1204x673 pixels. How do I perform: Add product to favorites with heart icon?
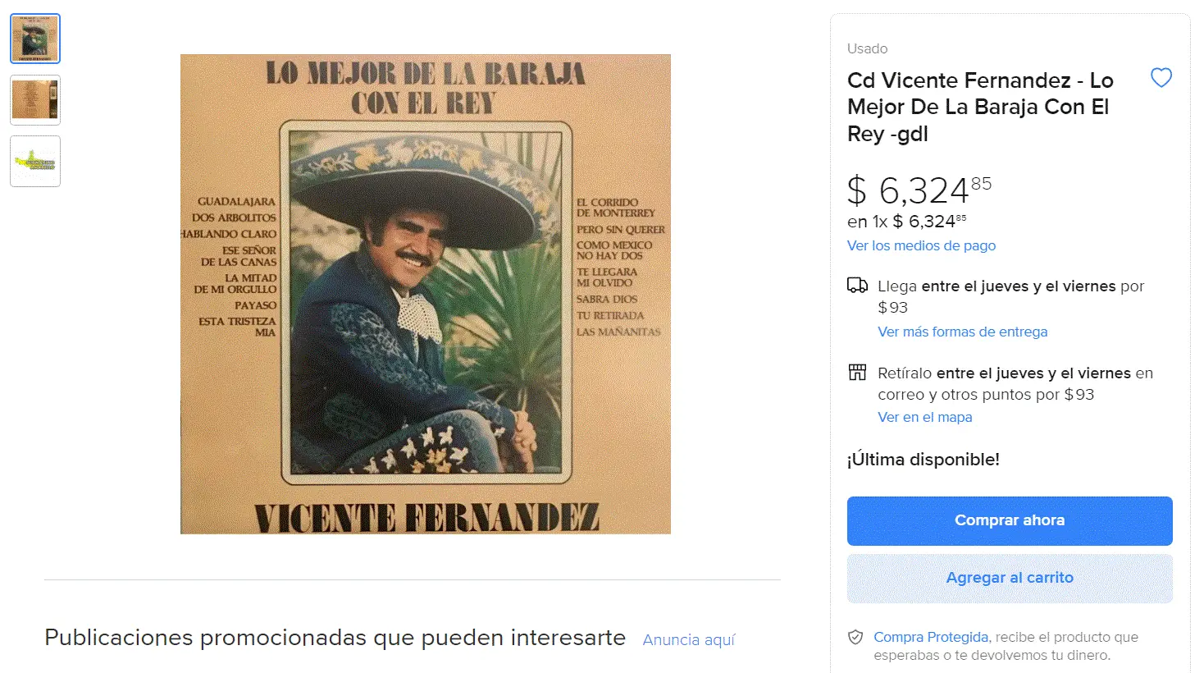1161,78
